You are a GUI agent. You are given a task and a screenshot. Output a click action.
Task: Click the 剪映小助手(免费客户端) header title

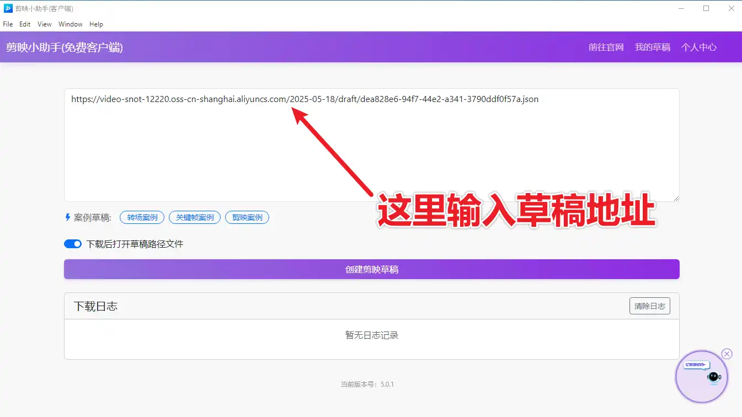tap(65, 47)
